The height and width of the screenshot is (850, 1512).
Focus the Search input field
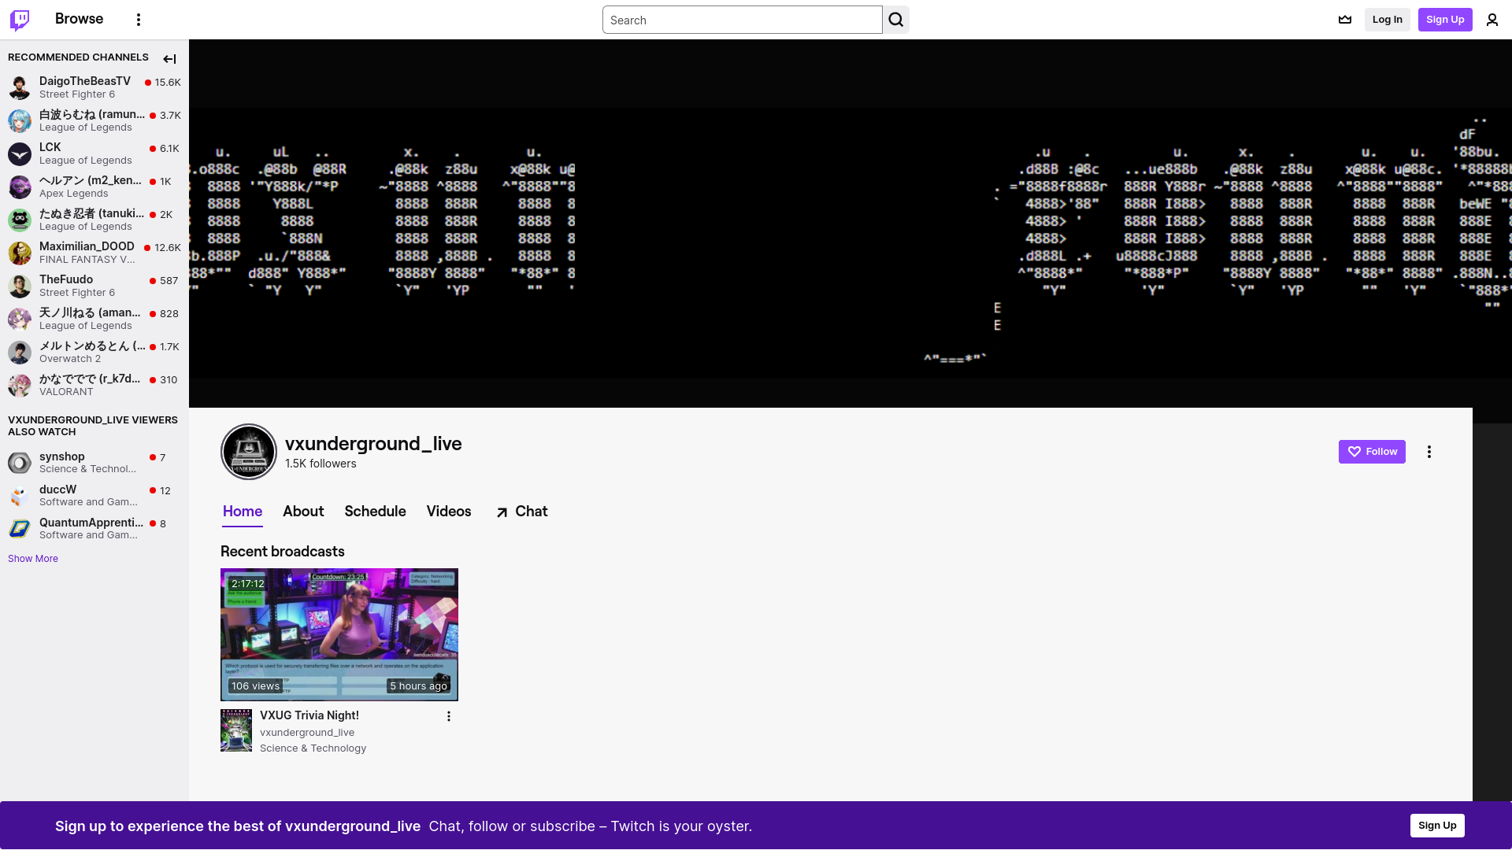(742, 20)
